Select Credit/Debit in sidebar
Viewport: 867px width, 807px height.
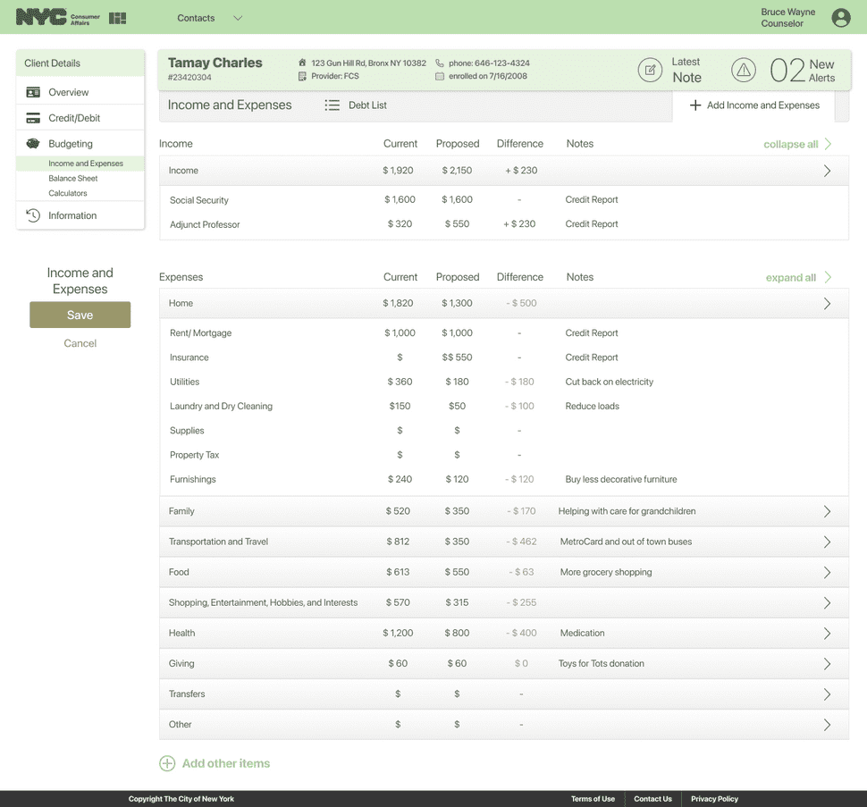click(x=80, y=118)
